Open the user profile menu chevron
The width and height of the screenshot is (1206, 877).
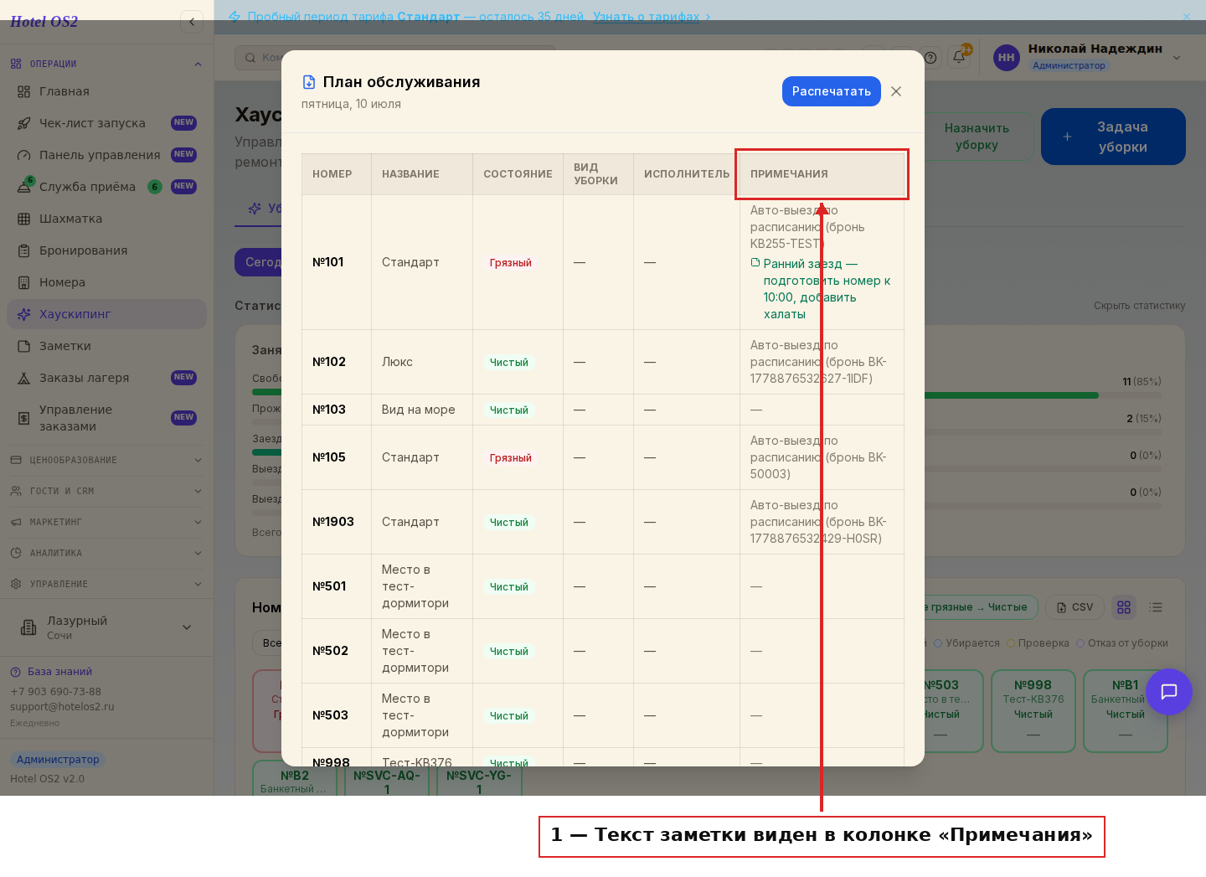(x=1177, y=57)
